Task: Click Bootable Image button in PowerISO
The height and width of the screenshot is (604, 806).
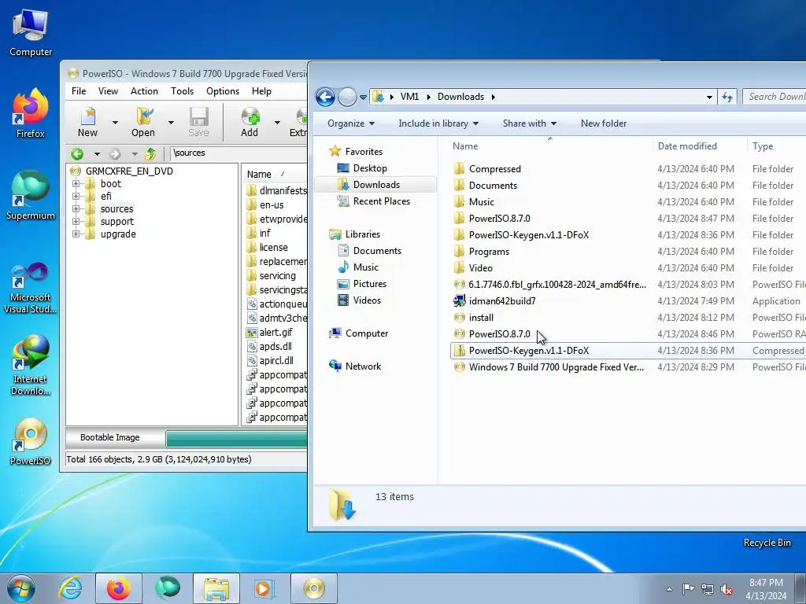Action: [110, 437]
